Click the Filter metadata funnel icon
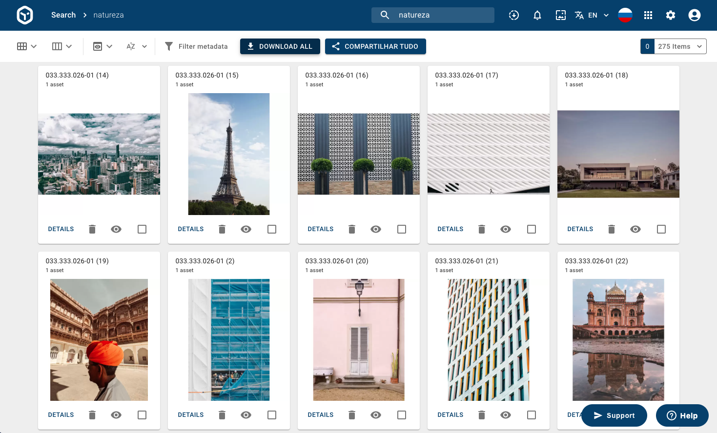 pyautogui.click(x=169, y=46)
